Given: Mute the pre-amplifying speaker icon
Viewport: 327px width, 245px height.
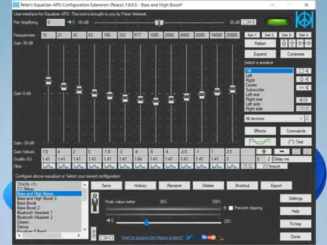Looking at the screenshot, I should click(x=71, y=22).
